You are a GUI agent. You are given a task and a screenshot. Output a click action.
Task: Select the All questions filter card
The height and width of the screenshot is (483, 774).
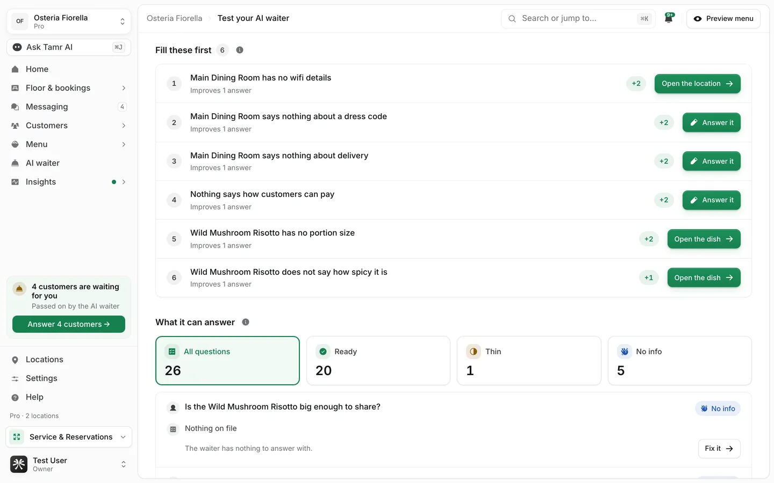[227, 361]
